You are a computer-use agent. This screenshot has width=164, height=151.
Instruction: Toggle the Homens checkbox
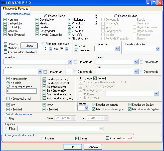click(x=5, y=44)
